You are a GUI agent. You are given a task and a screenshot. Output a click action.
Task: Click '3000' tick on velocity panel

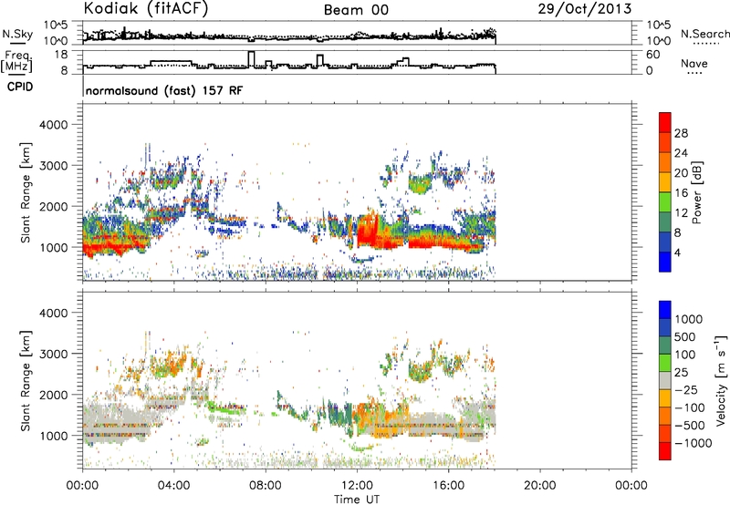[x=54, y=354]
